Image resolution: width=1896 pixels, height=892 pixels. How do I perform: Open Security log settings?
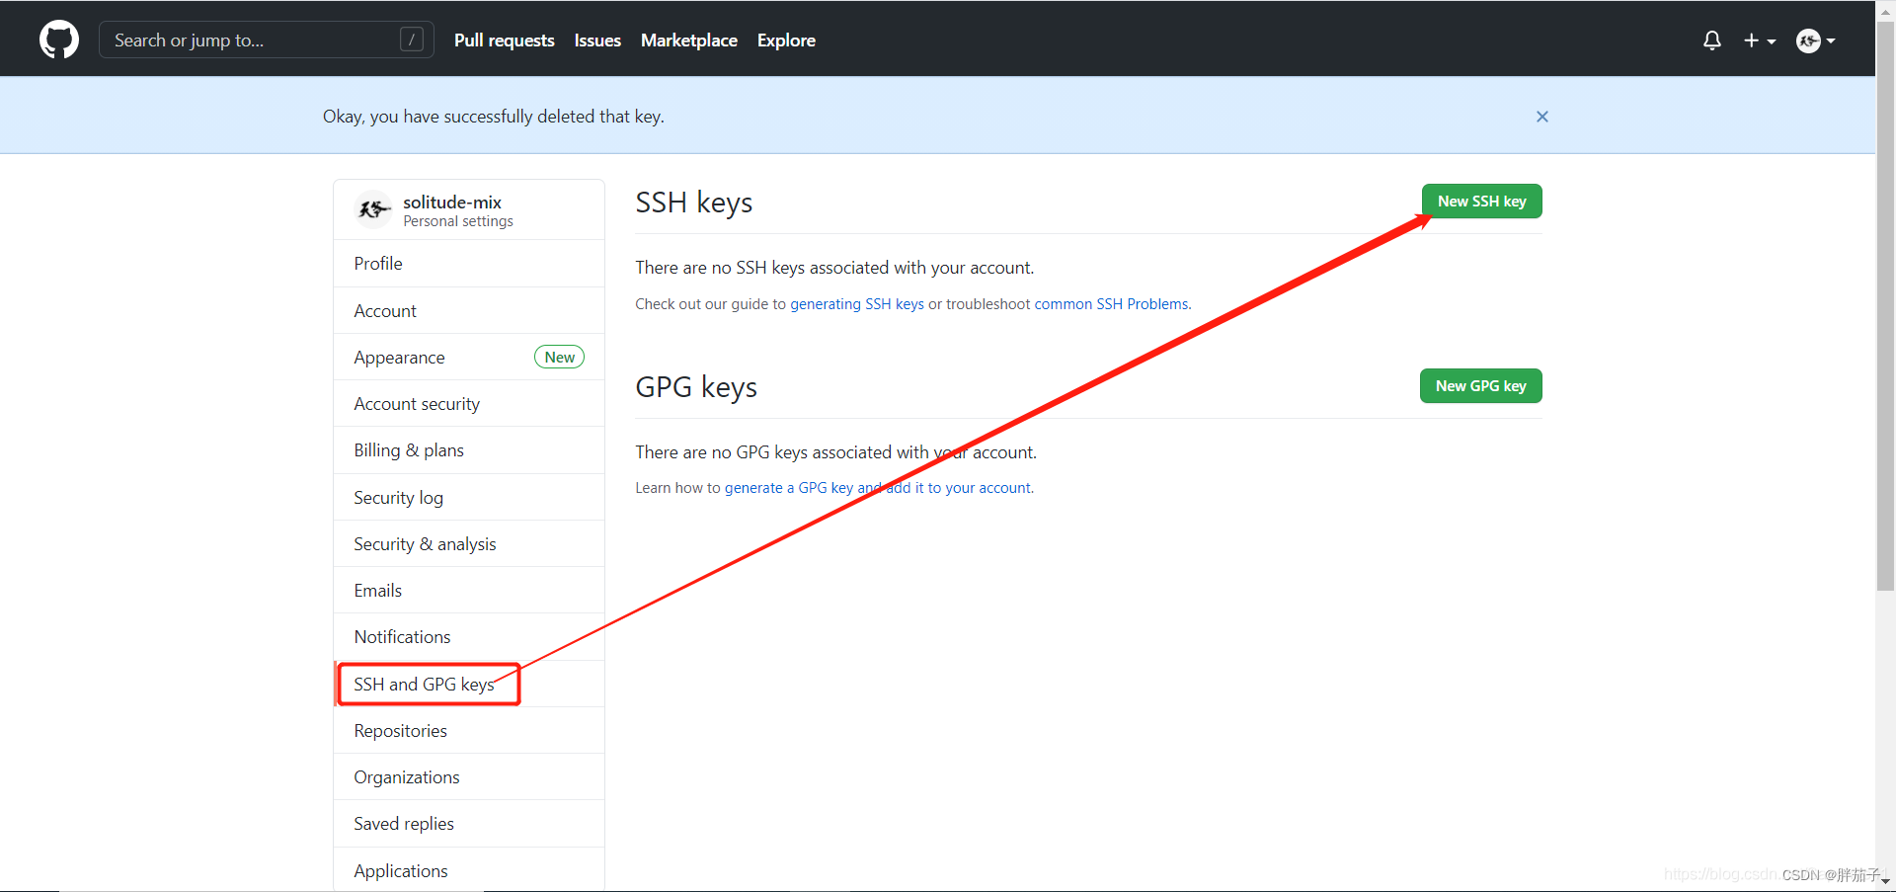pos(469,498)
